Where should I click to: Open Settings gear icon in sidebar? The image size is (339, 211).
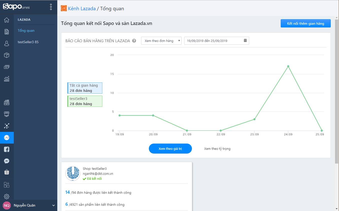click(7, 196)
